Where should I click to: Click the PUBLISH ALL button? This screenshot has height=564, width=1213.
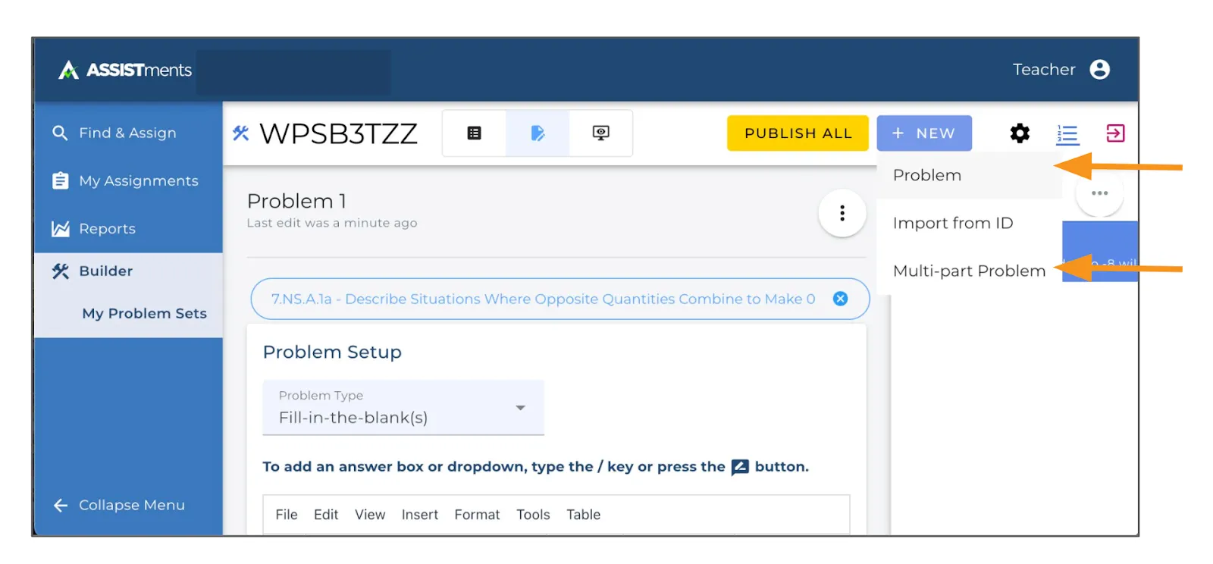pyautogui.click(x=798, y=133)
